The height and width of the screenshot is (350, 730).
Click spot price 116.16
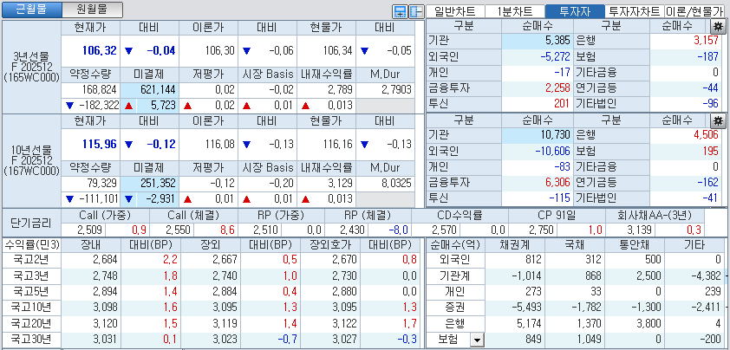[x=337, y=145]
